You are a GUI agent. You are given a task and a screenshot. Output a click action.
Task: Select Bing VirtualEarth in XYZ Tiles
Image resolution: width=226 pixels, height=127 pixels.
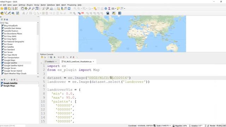[x=11, y=26]
